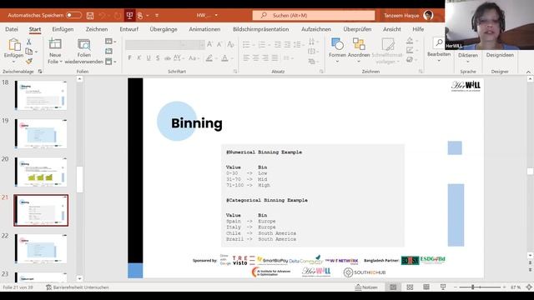Open the slide layout dropdown
The height and width of the screenshot is (300, 534).
pyautogui.click(x=111, y=42)
